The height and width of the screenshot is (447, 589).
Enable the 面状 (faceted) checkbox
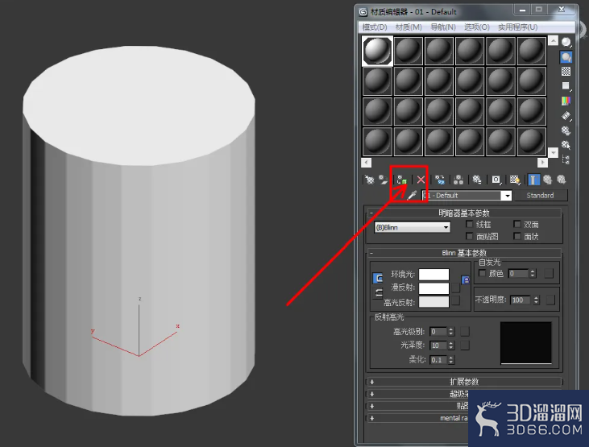516,236
